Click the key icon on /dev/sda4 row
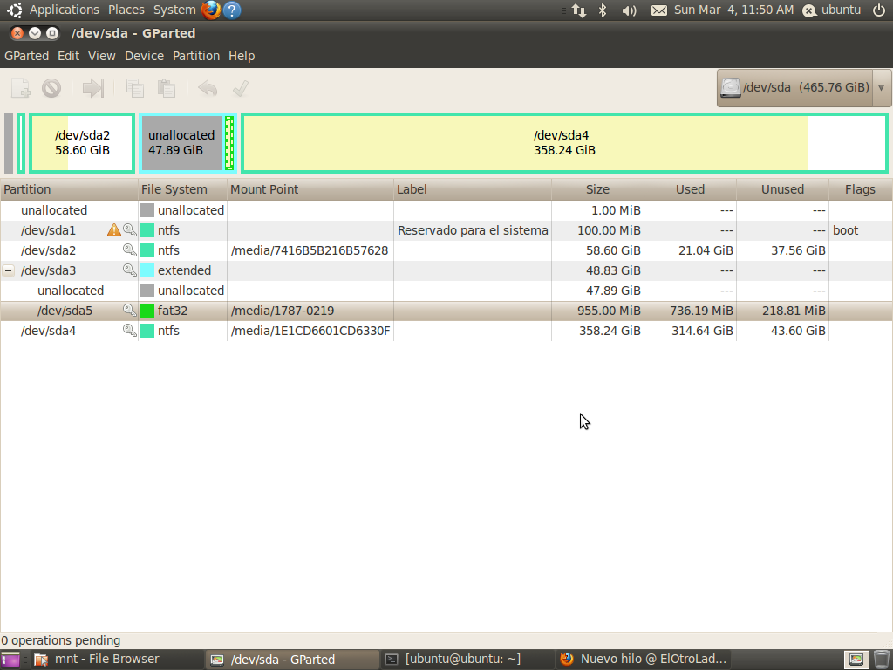Screen dimensions: 893x670 [130, 331]
